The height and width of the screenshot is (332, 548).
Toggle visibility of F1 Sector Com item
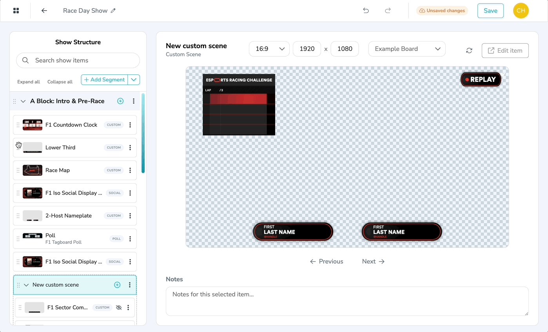pyautogui.click(x=119, y=308)
